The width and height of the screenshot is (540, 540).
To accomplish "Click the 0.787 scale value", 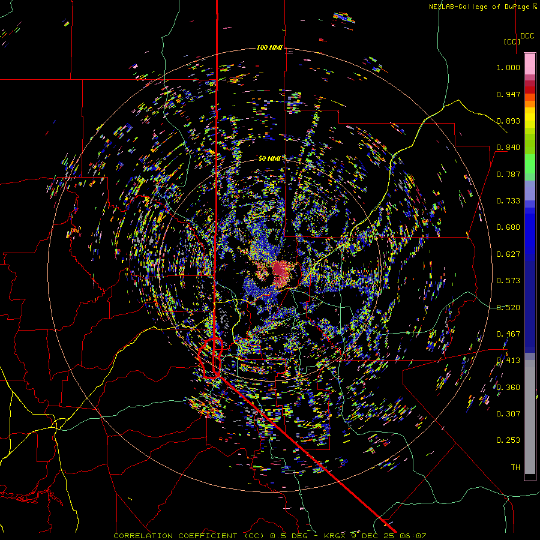I will pyautogui.click(x=508, y=174).
